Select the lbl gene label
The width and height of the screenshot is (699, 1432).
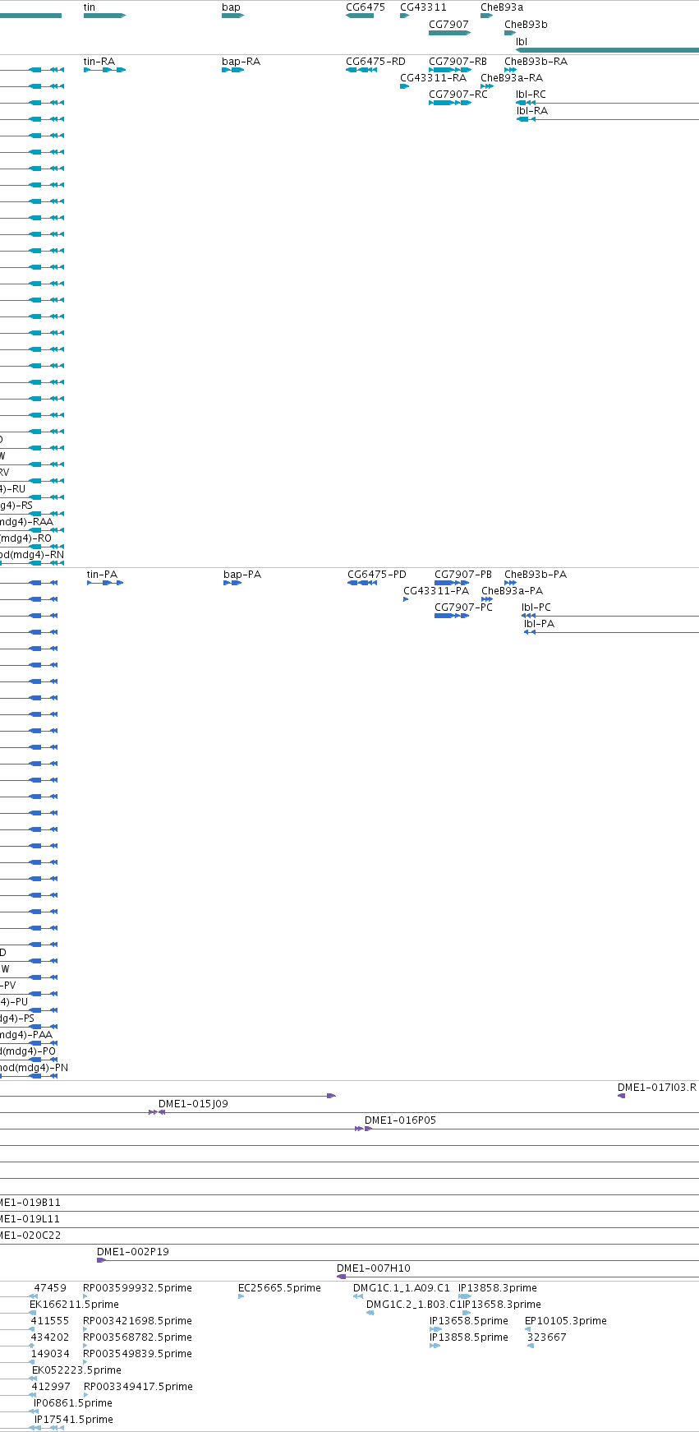[x=522, y=42]
